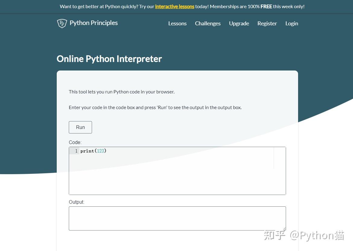
Task: Click the Login link
Action: coord(291,23)
